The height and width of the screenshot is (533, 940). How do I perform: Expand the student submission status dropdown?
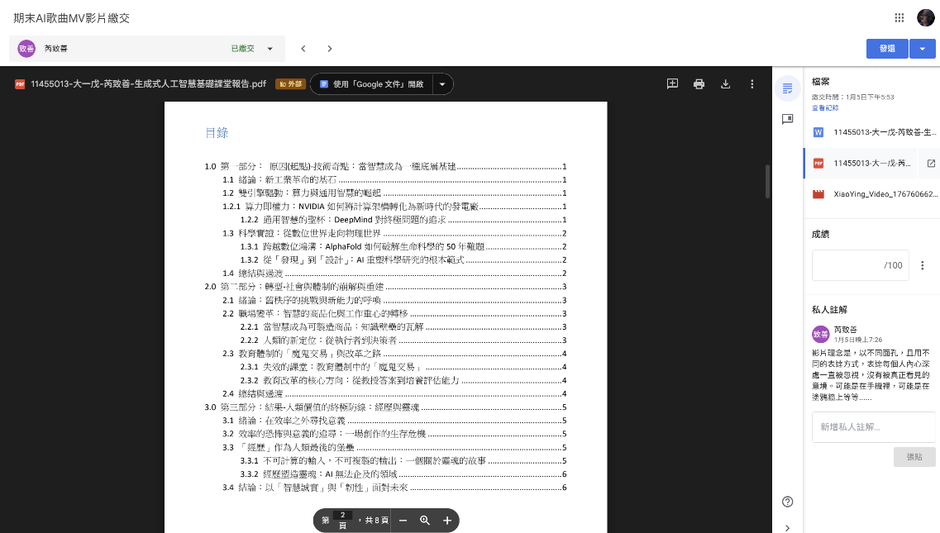[x=270, y=49]
